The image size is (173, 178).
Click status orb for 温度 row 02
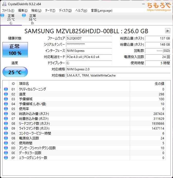(6, 94)
